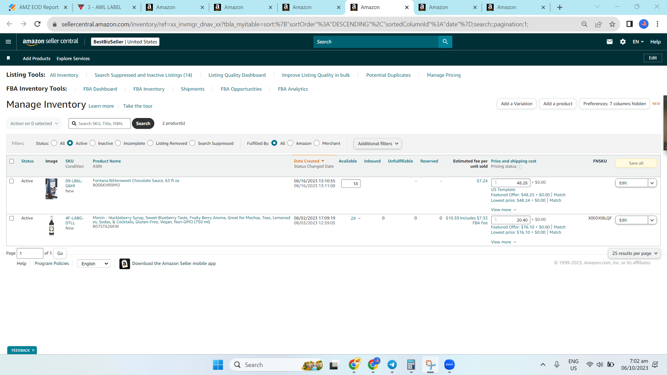Image resolution: width=667 pixels, height=375 pixels.
Task: Open Edit dropdown arrow for Fontana row
Action: click(652, 183)
